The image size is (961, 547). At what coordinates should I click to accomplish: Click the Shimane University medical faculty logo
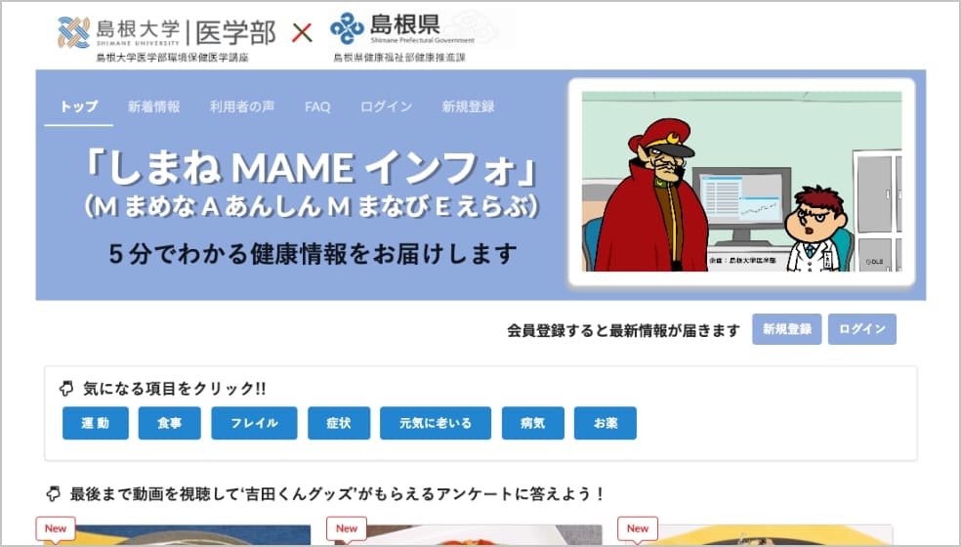(166, 33)
